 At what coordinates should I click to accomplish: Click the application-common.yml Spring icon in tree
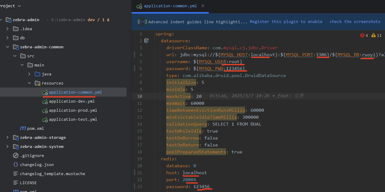pos(45,92)
